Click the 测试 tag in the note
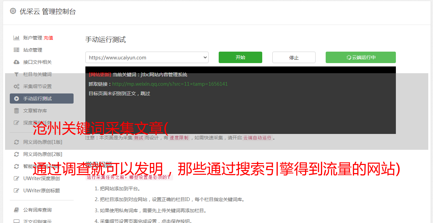 (x=138, y=138)
